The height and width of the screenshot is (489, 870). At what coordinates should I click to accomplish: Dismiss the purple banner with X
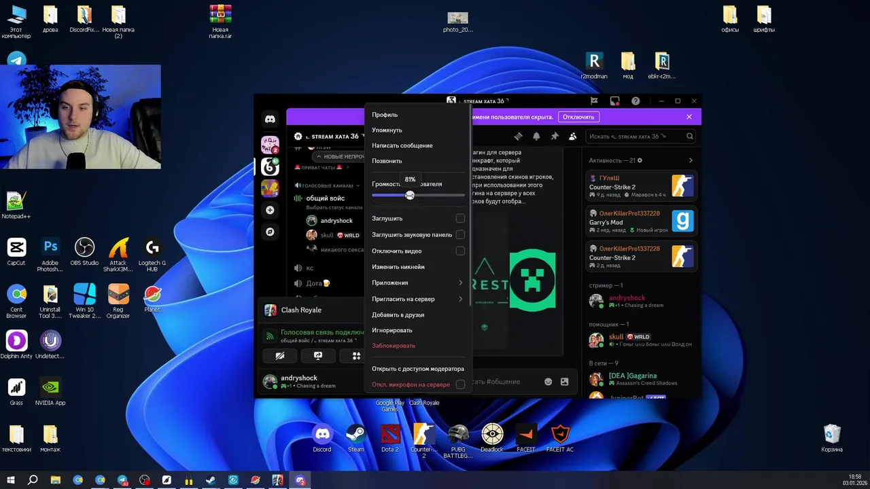coord(689,117)
